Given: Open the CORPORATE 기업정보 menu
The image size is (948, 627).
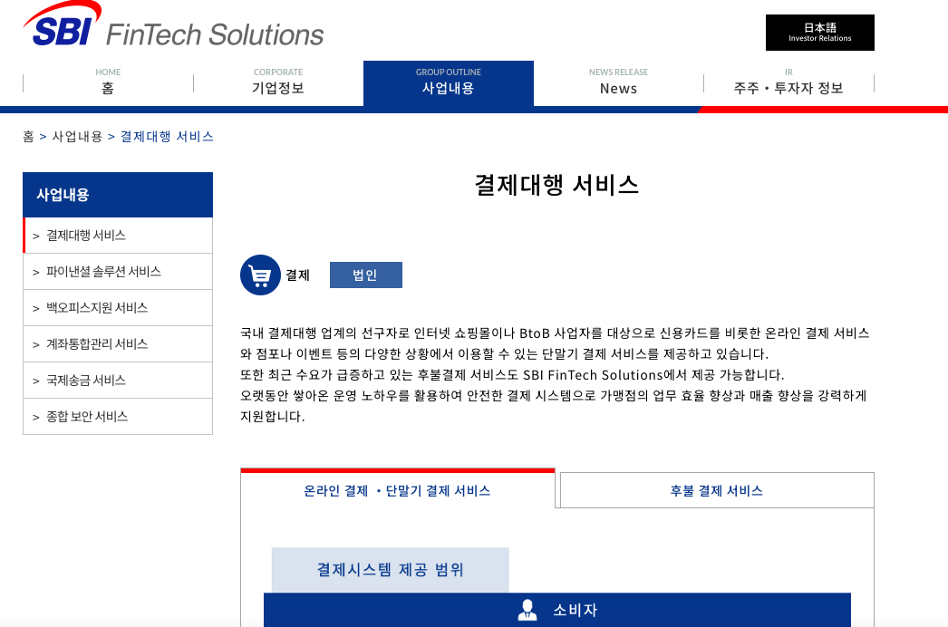Looking at the screenshot, I should pyautogui.click(x=278, y=82).
